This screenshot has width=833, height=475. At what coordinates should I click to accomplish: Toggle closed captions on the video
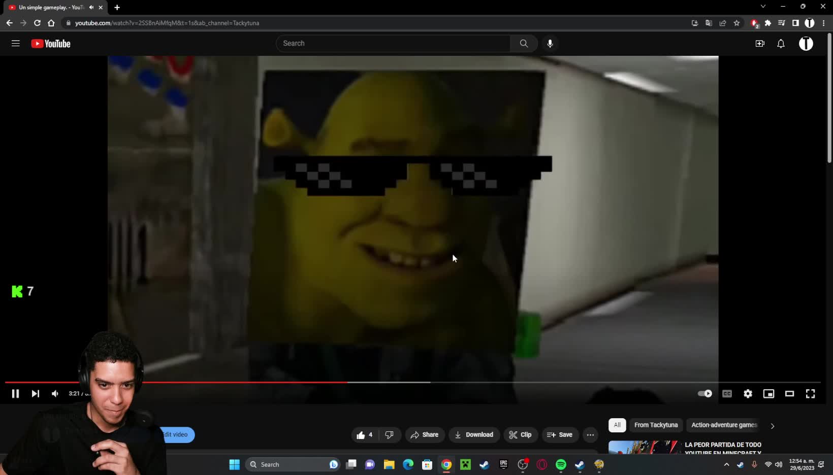point(727,394)
